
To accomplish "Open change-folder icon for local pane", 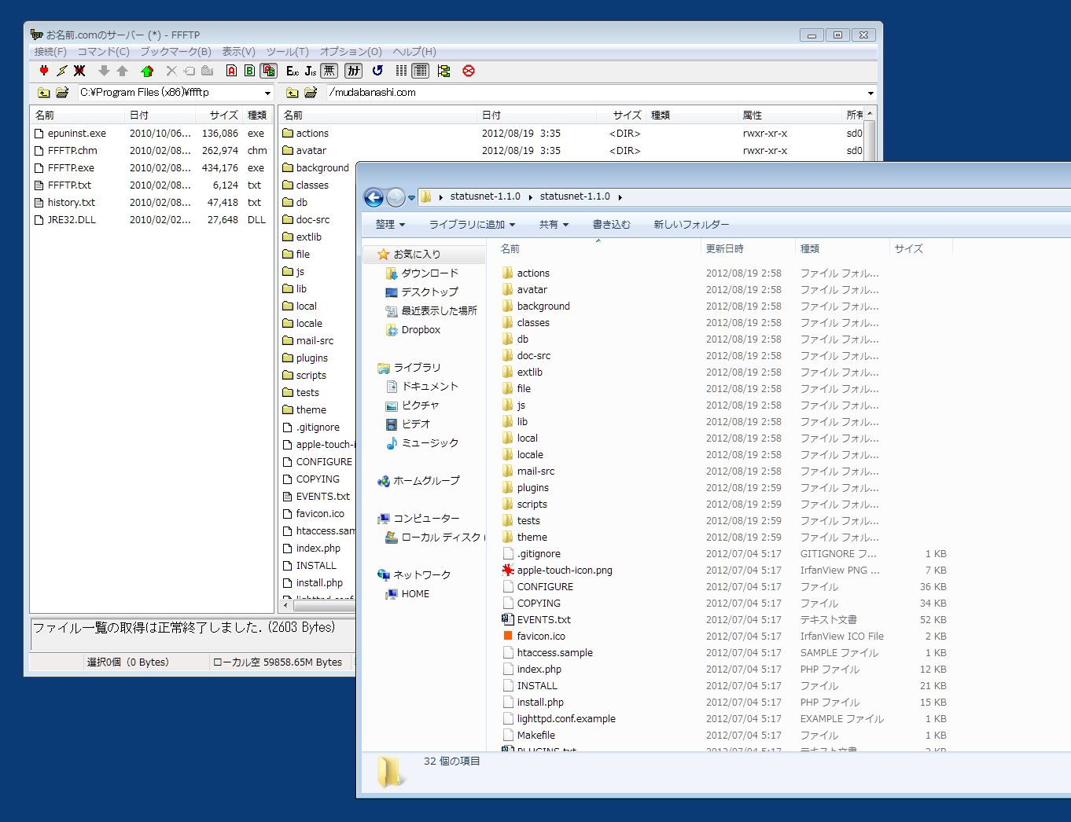I will [x=62, y=93].
